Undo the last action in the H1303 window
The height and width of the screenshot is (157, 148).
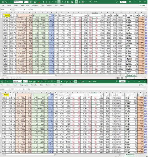pos(5,81)
